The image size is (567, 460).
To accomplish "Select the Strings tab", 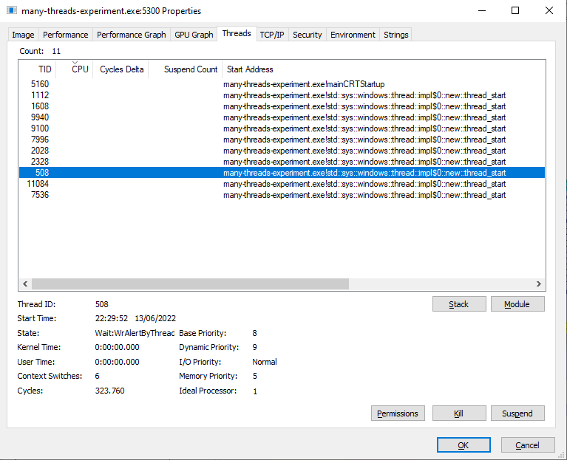I will tap(395, 35).
